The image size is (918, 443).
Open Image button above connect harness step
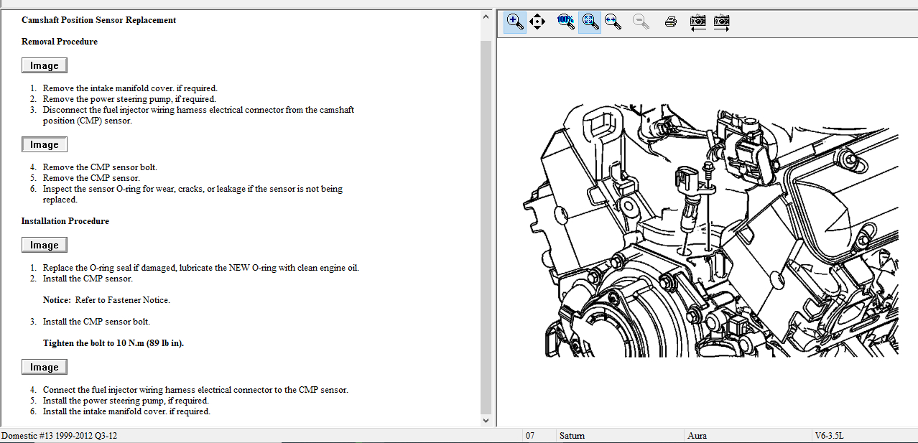pyautogui.click(x=45, y=367)
